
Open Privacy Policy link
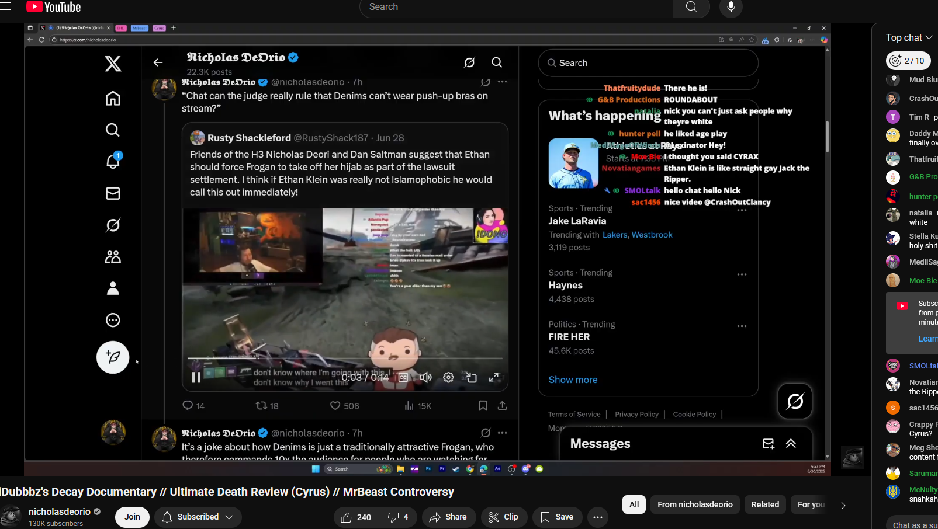pos(636,415)
